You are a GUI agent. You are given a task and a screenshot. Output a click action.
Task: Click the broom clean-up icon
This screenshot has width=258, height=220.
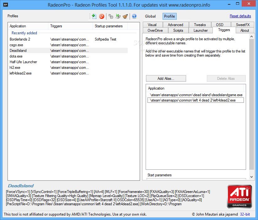click(125, 16)
